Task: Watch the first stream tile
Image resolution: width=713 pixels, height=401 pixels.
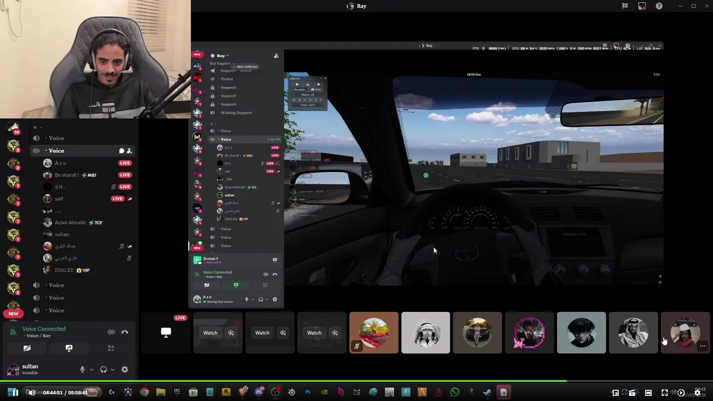Action: click(210, 333)
